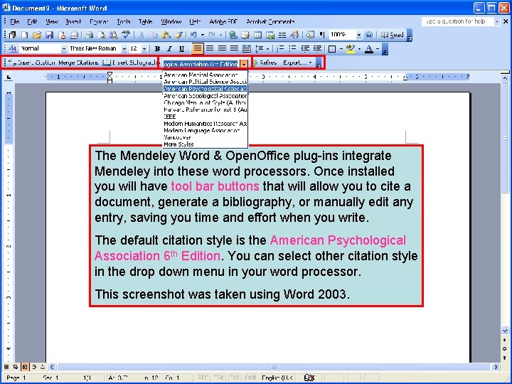
Task: Enable Center alignment
Action: 210,48
